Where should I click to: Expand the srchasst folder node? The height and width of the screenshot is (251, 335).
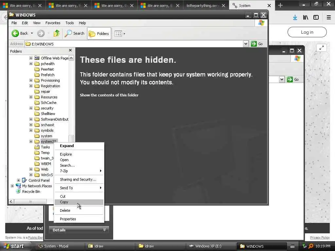click(31, 125)
